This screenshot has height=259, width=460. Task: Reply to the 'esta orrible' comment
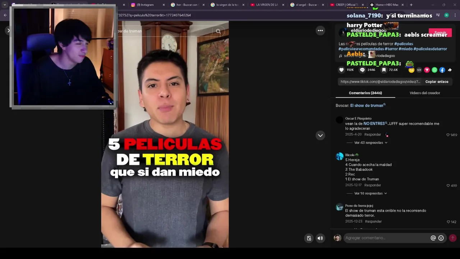point(373,222)
